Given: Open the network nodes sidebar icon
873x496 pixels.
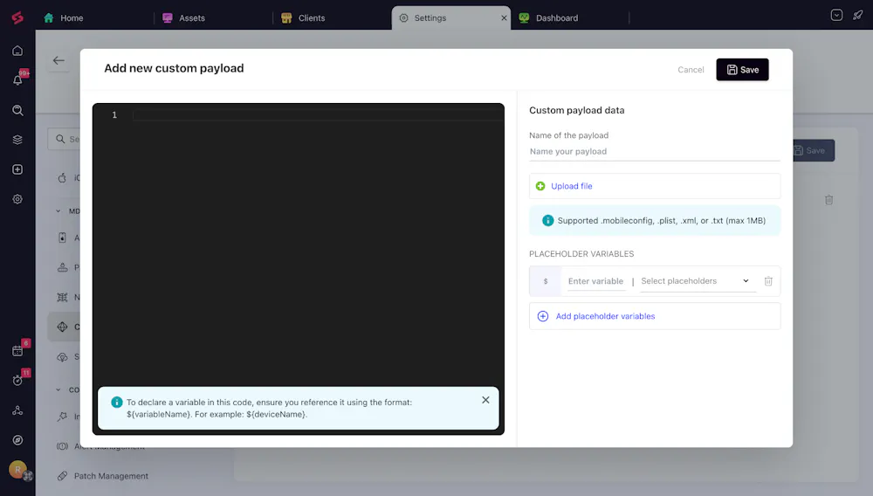Looking at the screenshot, I should pyautogui.click(x=17, y=410).
